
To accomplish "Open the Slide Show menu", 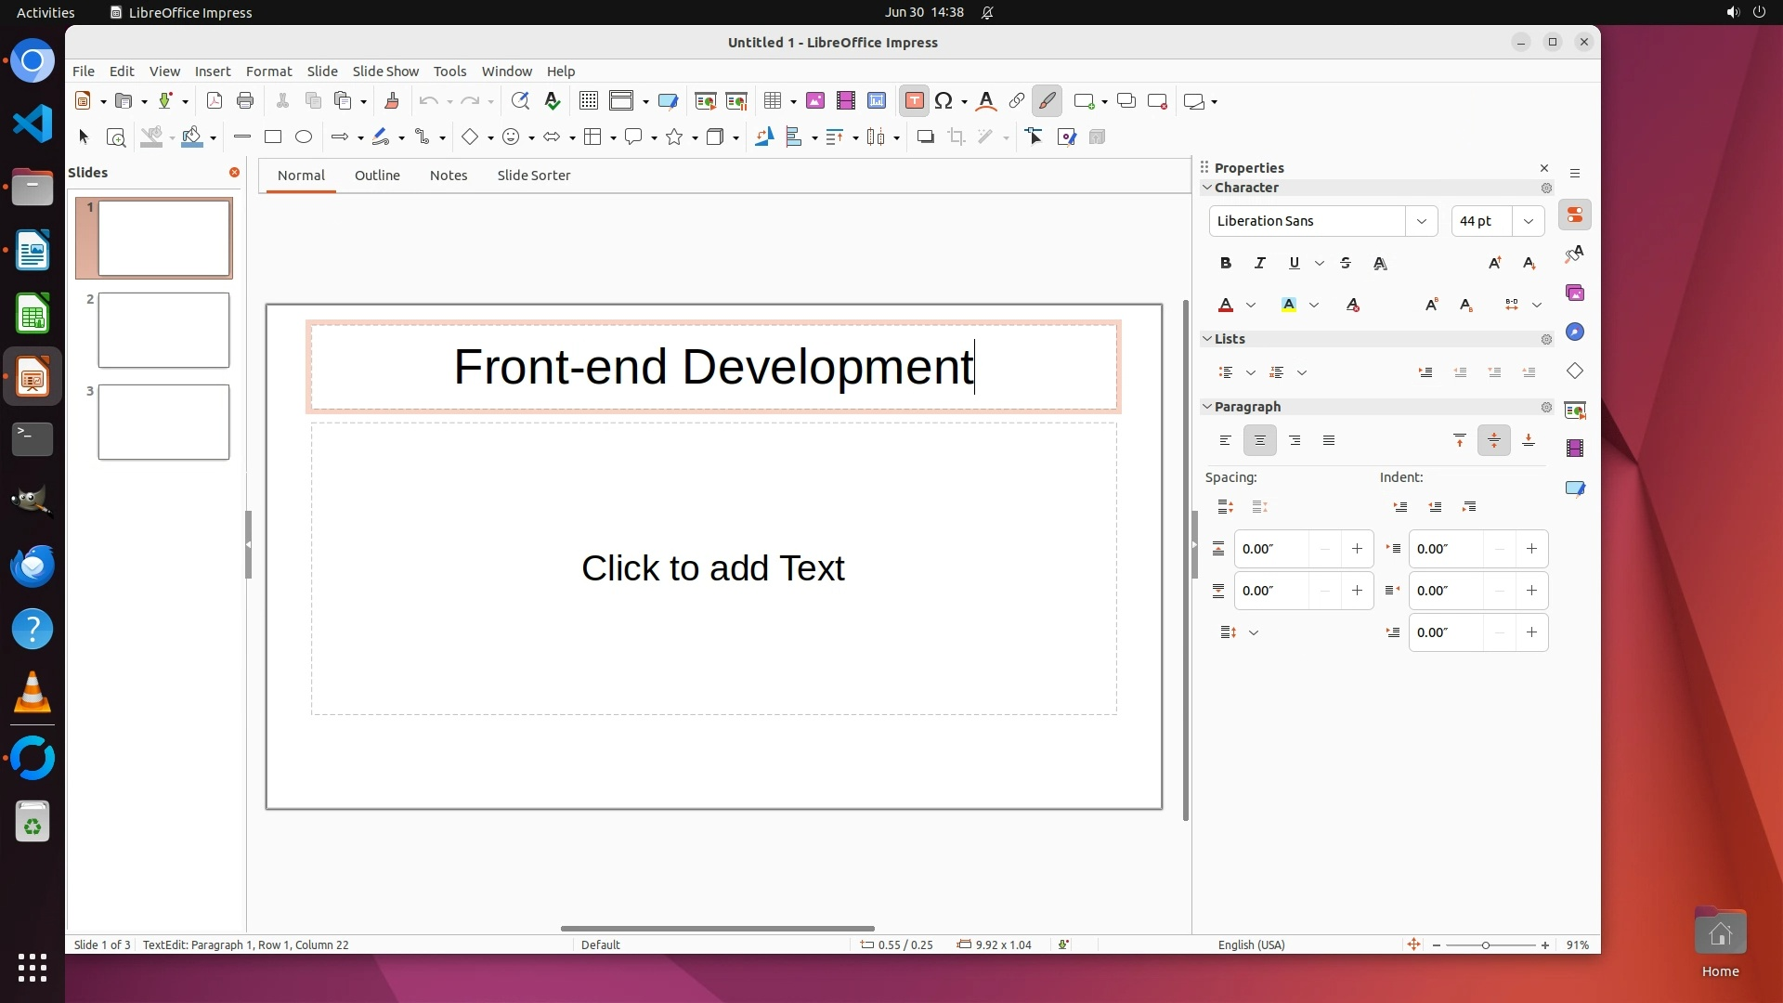I will point(385,72).
